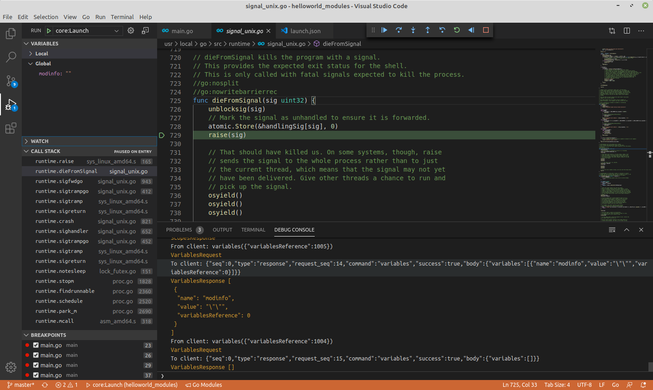Click core:Launch (helloworld_modules) in status bar
The height and width of the screenshot is (390, 653).
tap(132, 385)
